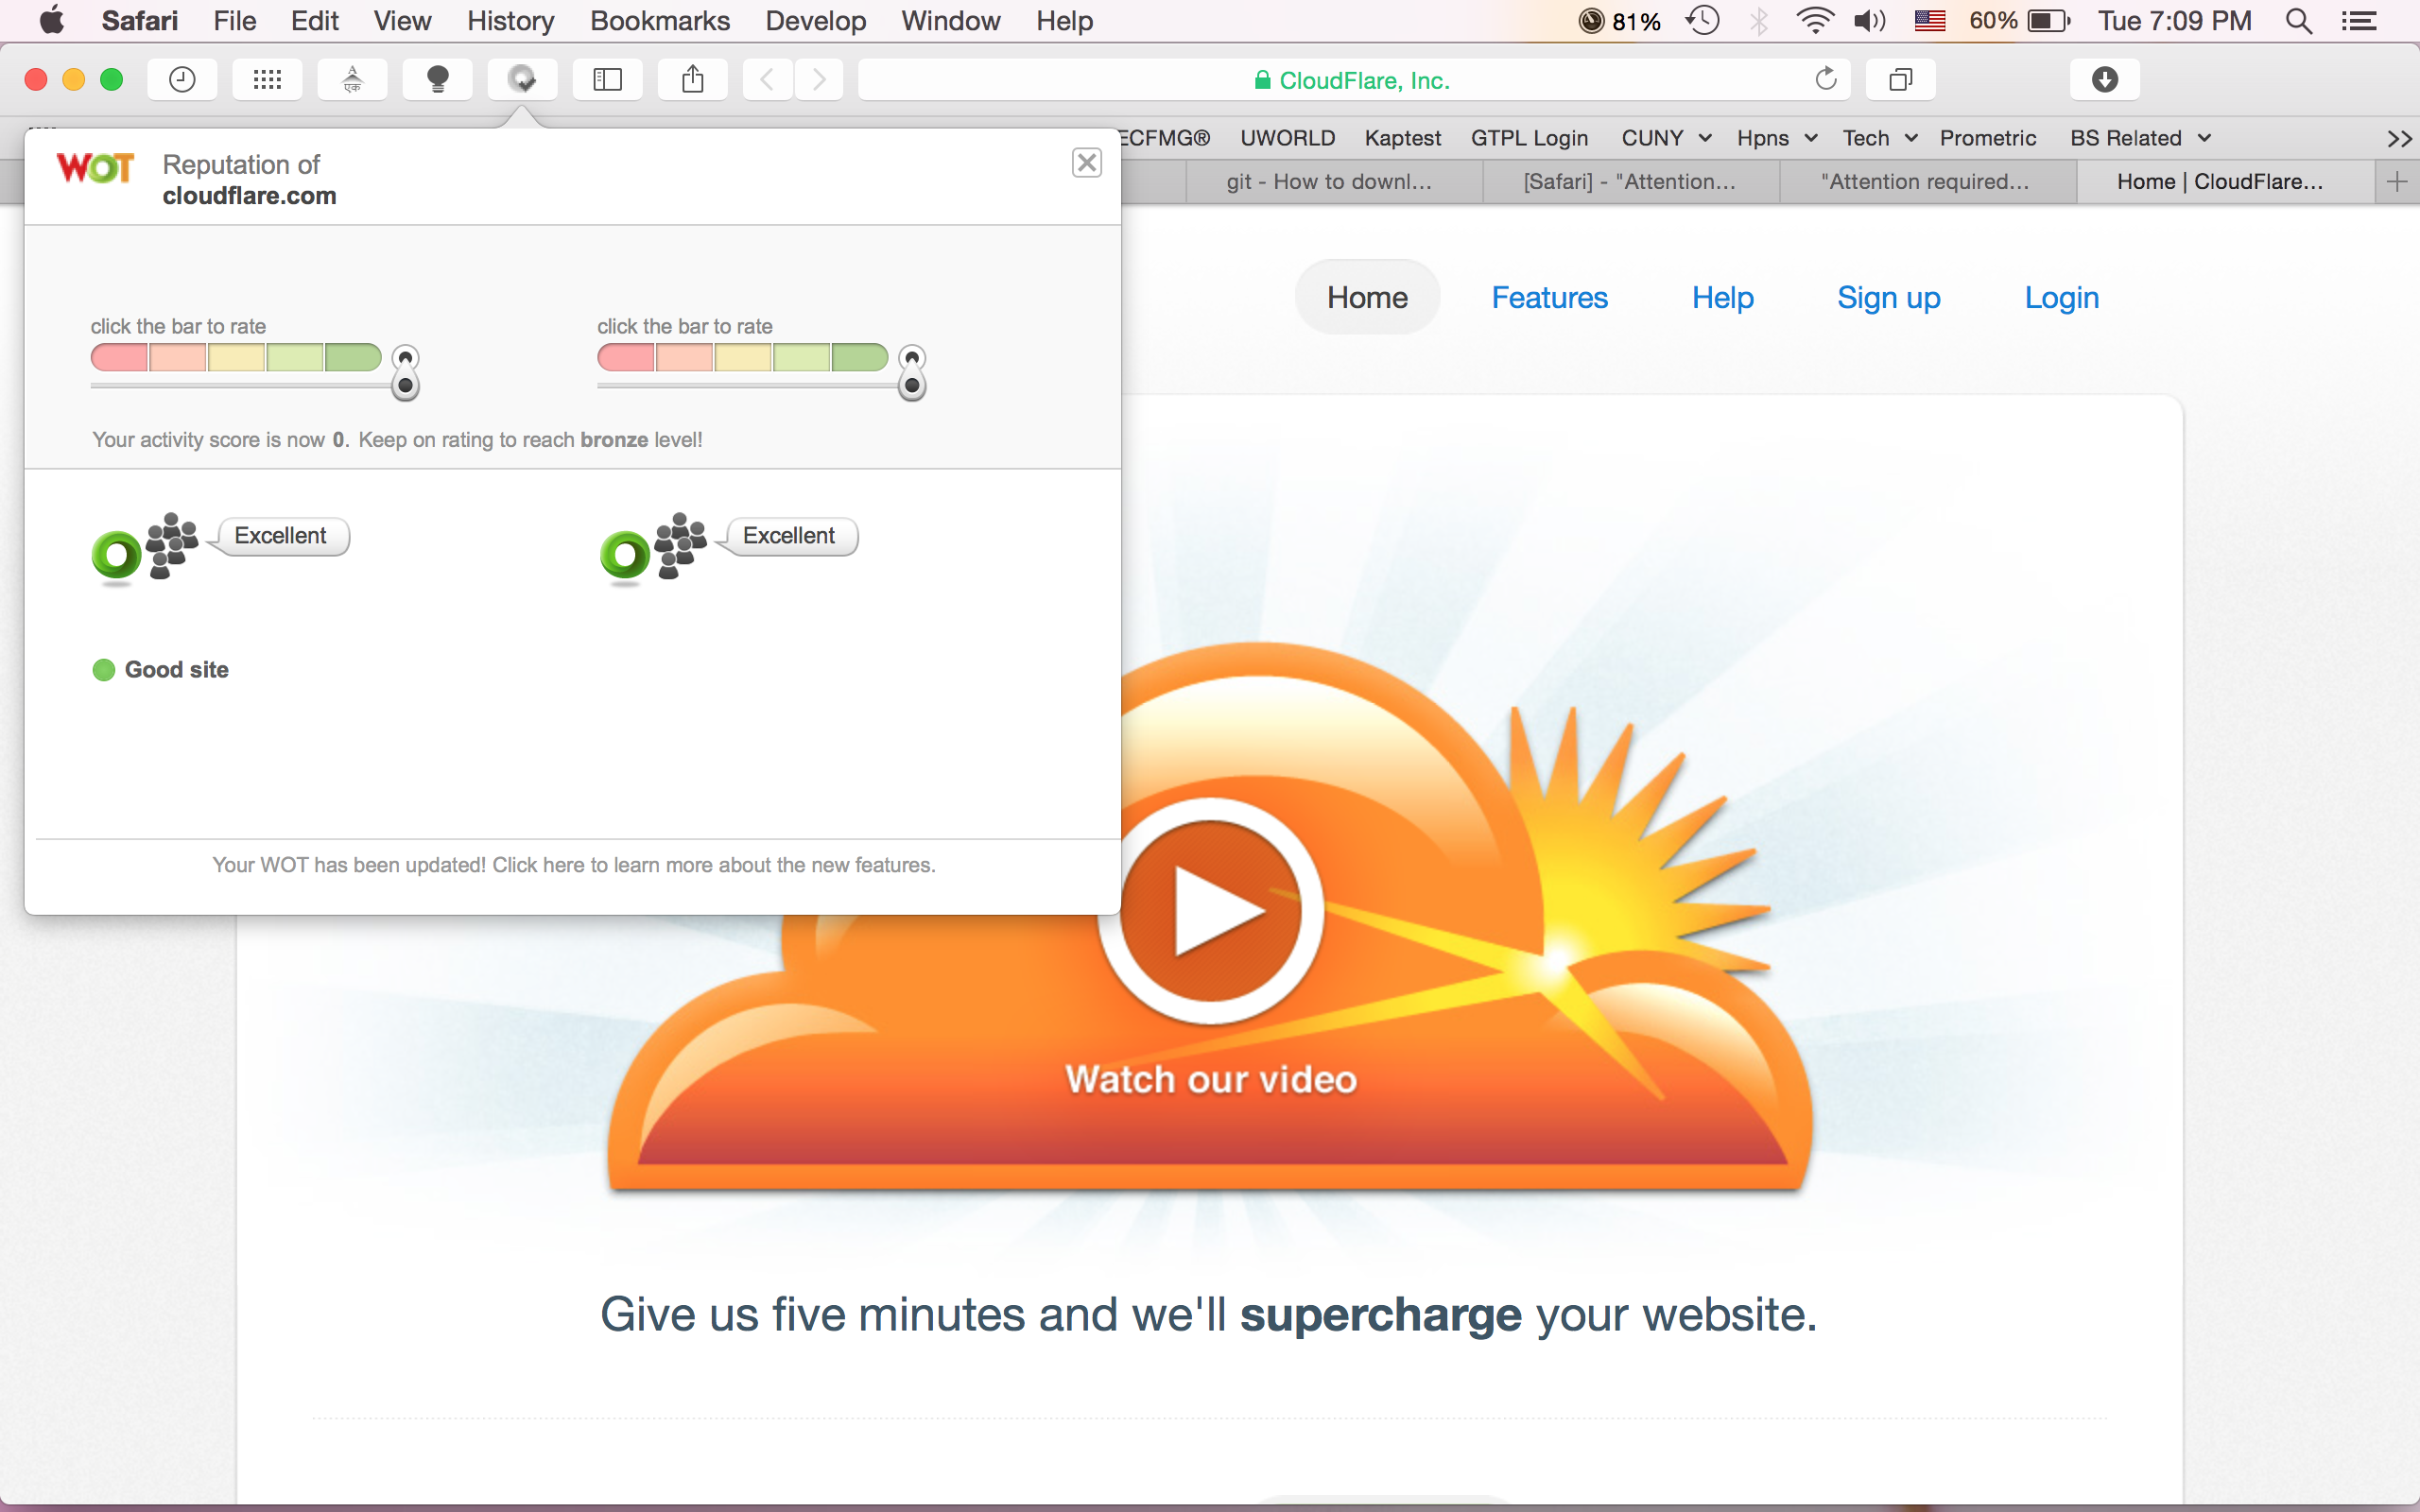Close the WOT reputation popup
Image resolution: width=2420 pixels, height=1512 pixels.
point(1086,162)
